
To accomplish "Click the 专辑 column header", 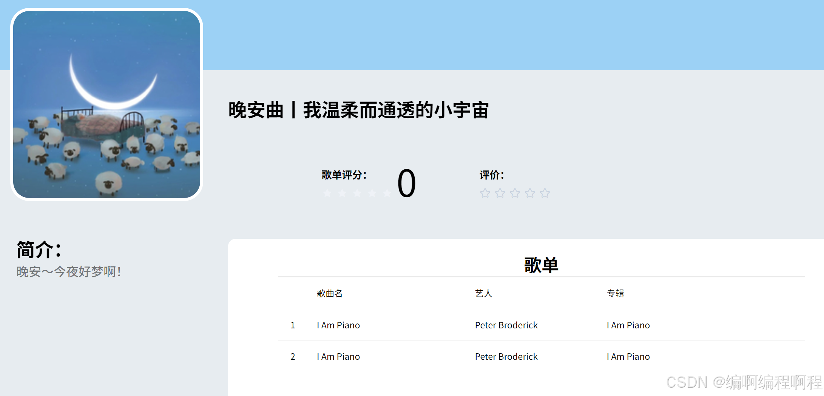I will click(616, 294).
